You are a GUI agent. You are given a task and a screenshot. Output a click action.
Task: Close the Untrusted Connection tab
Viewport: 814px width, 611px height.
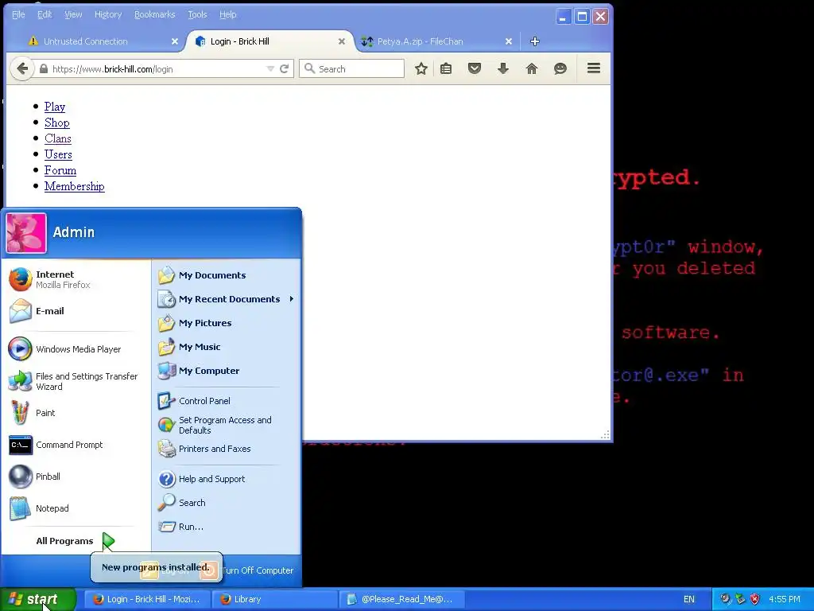175,41
